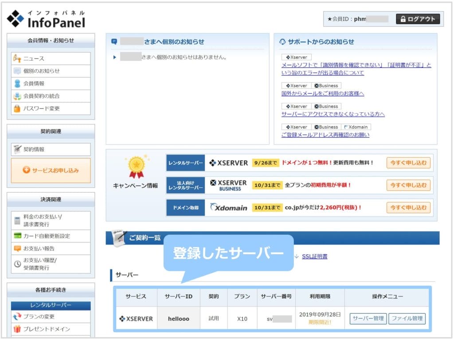Viewport: 454px width, 339px height.
Task: Go to パスワード変更
Action: click(51, 108)
